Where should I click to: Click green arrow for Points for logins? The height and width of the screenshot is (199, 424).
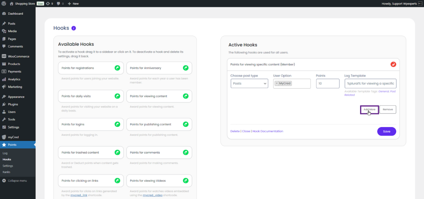(117, 124)
